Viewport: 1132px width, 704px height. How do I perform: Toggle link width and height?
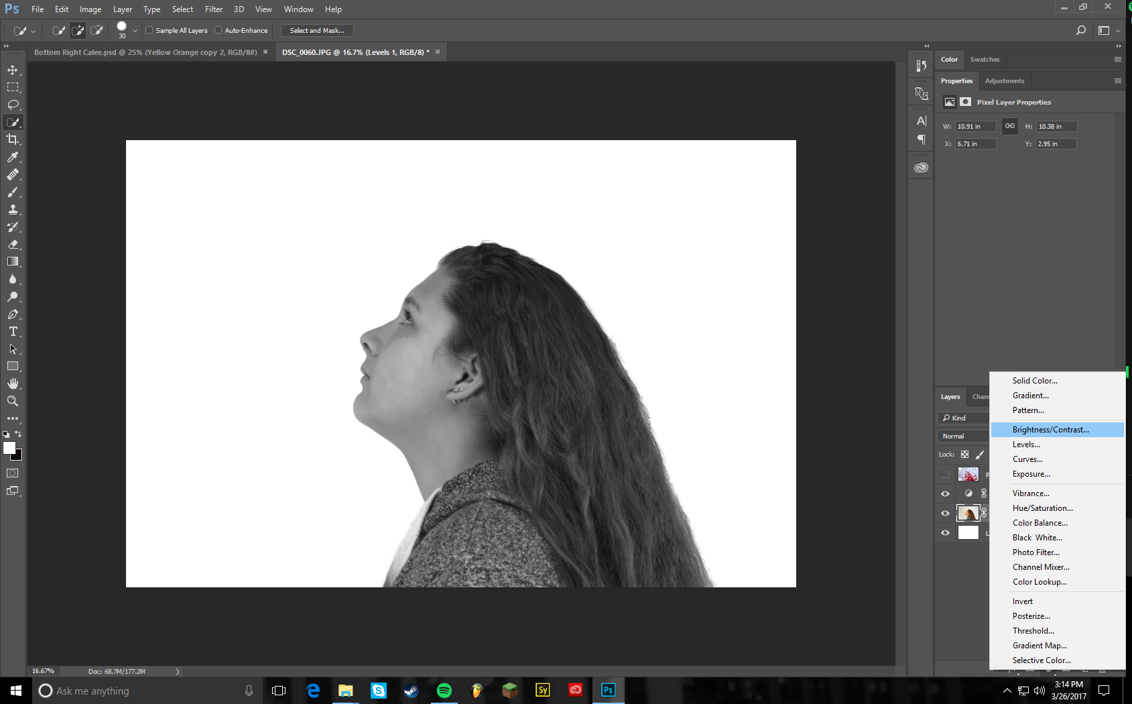1009,126
